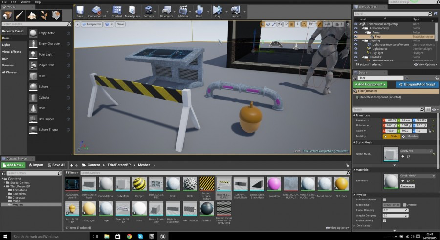This screenshot has height=240, width=440.
Task: Toggle Simulate Physics checkbox
Action: [384, 200]
